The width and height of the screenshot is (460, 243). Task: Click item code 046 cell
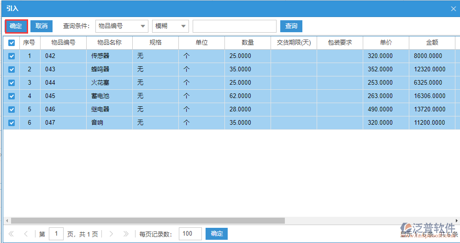[x=63, y=109]
